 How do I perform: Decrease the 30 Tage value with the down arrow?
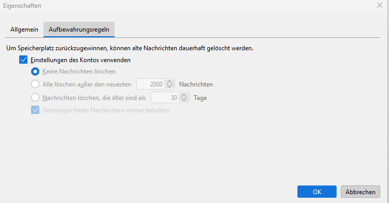pos(184,99)
